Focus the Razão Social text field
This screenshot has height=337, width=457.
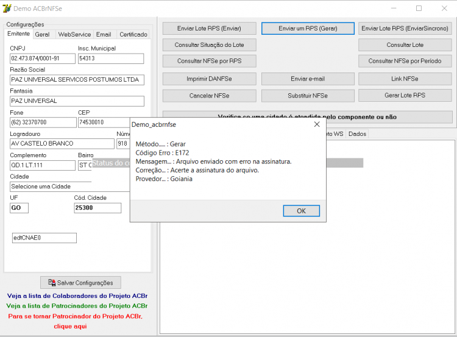pos(77,80)
